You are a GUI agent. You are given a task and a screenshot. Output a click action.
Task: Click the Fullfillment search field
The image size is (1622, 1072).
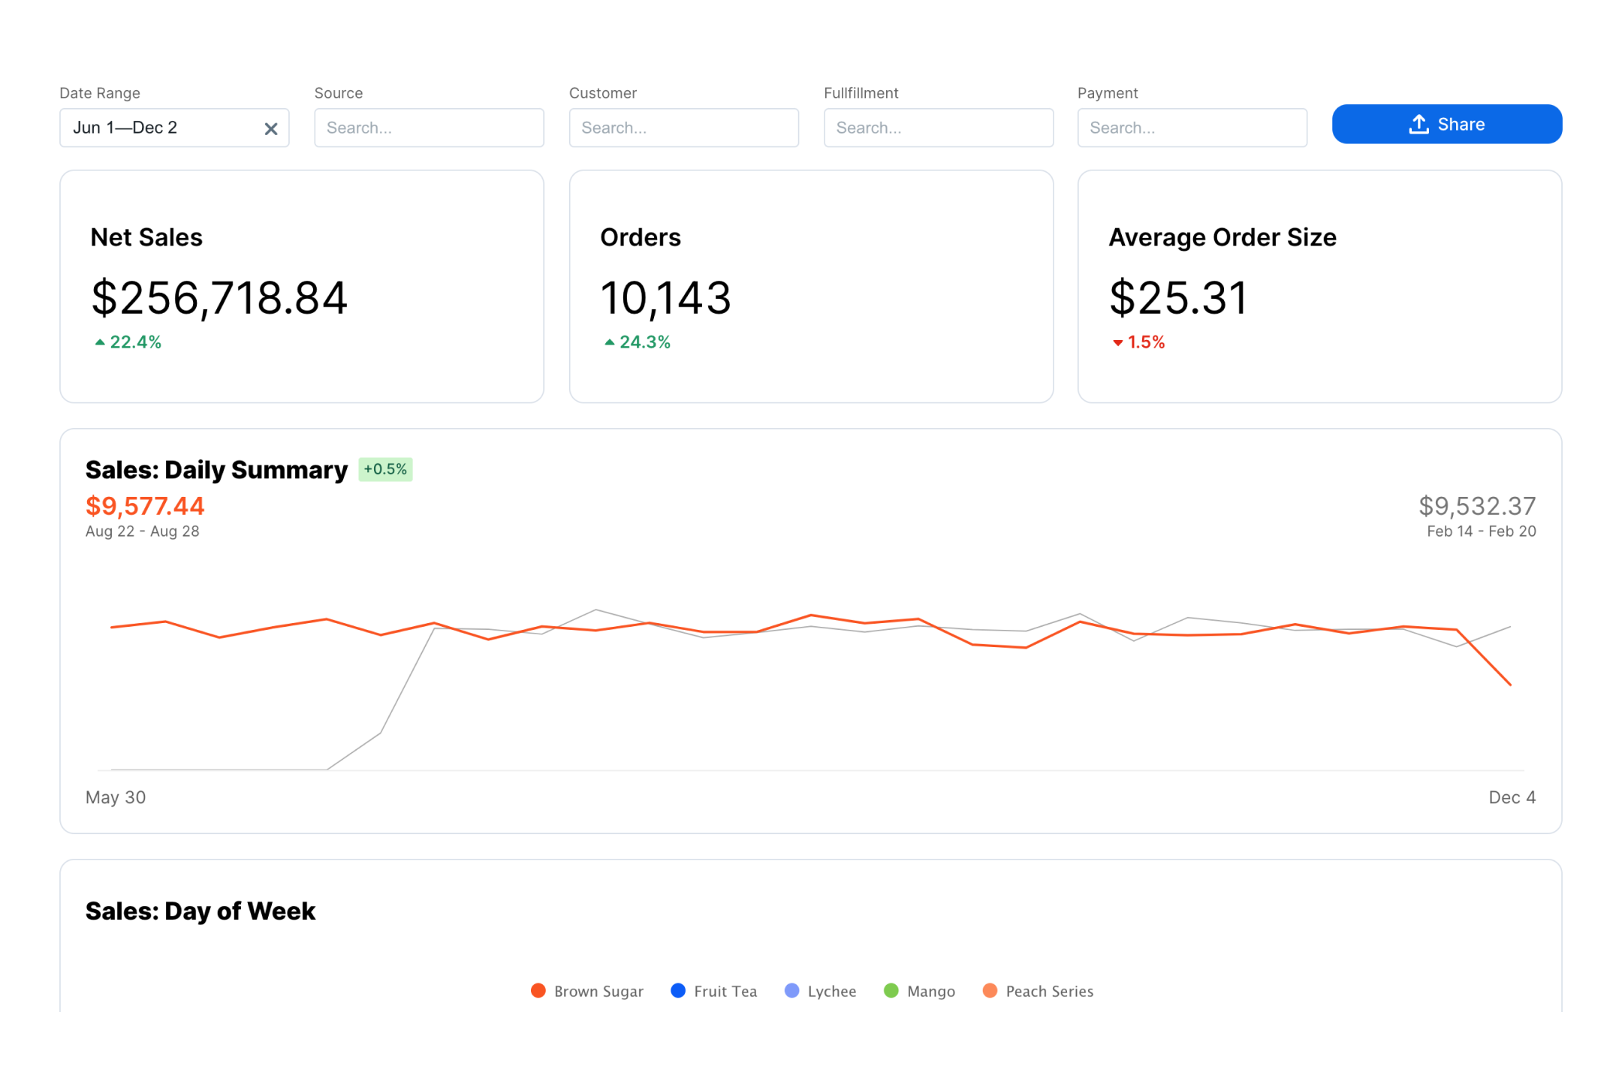pos(937,128)
